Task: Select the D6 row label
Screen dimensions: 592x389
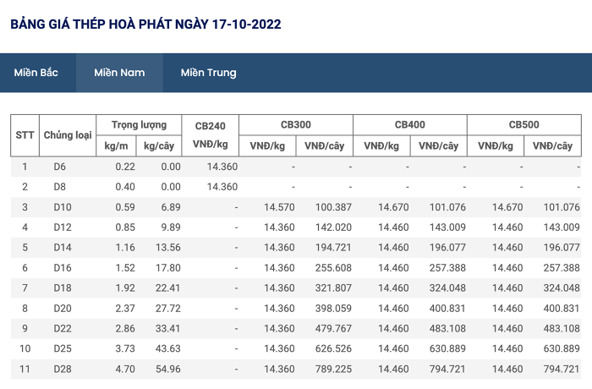Action: (x=60, y=167)
